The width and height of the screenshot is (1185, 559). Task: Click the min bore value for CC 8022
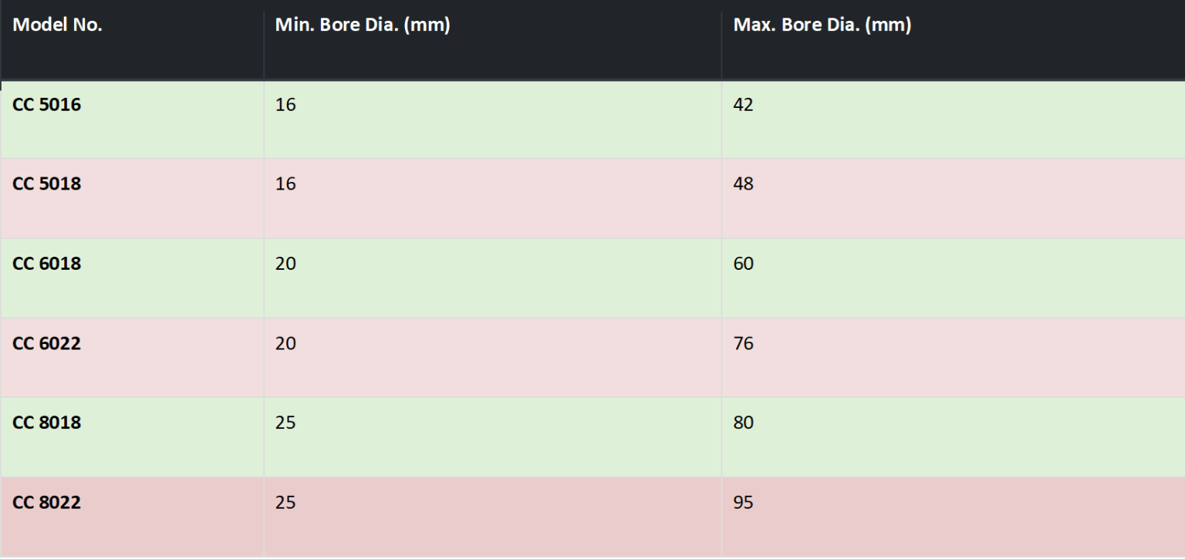point(285,503)
